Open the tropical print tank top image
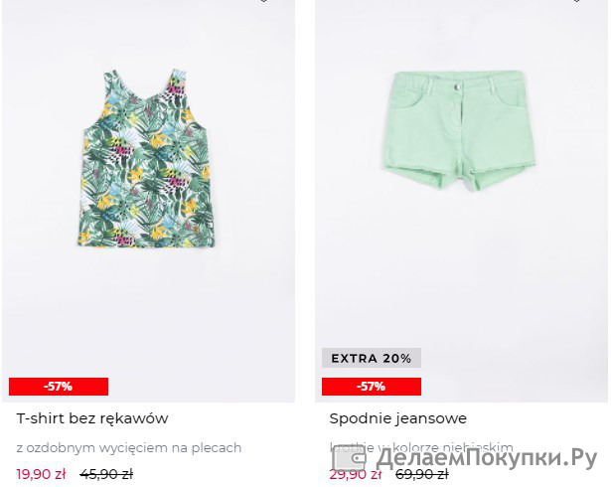 [x=146, y=159]
